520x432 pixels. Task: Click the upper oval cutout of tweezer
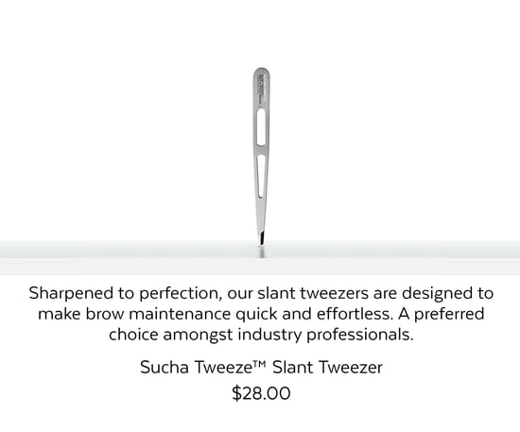pyautogui.click(x=261, y=127)
